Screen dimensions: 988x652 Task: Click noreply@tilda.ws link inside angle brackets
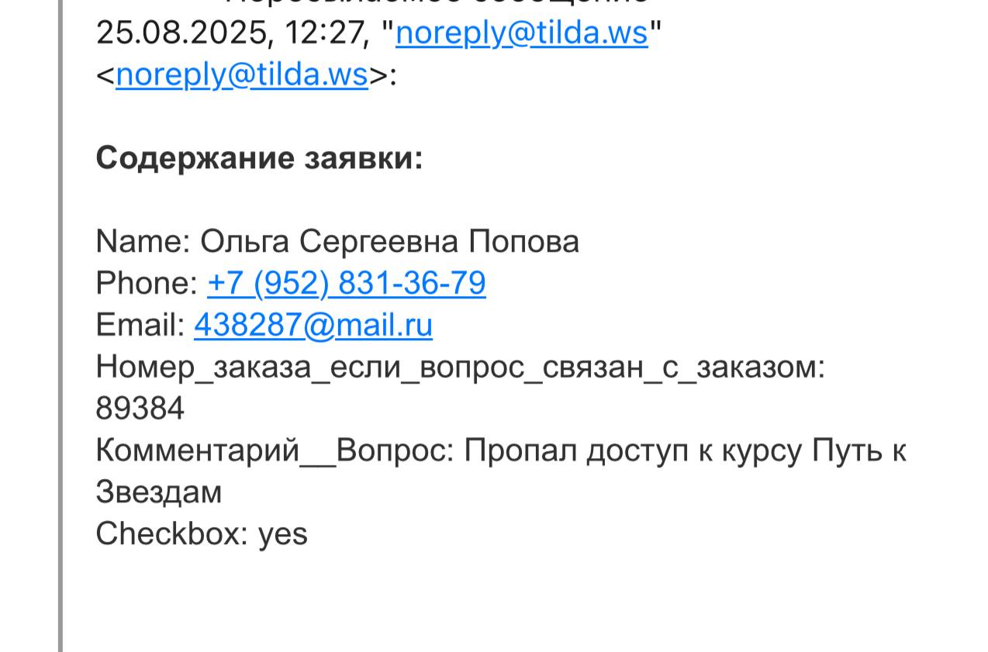pos(241,75)
